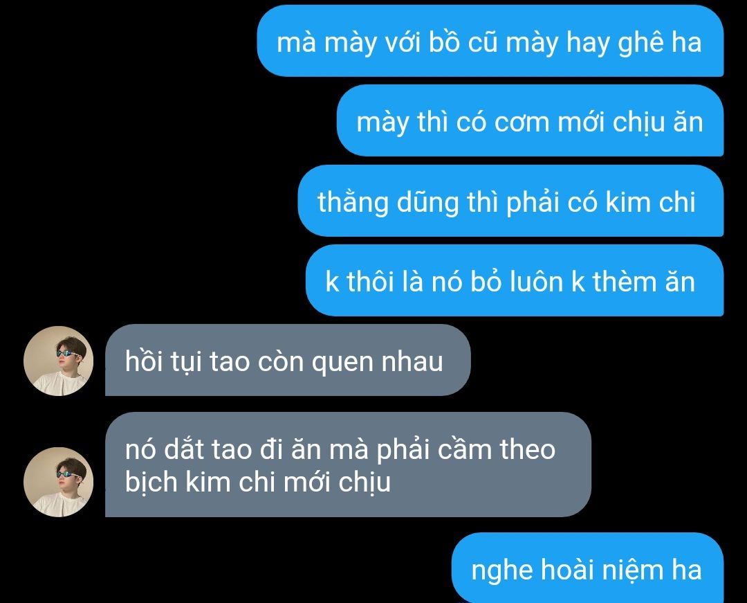Tap the "k thôi là nó bỏ luôn k thèm ăn" message
Image resolution: width=747 pixels, height=603 pixels.
click(x=515, y=280)
